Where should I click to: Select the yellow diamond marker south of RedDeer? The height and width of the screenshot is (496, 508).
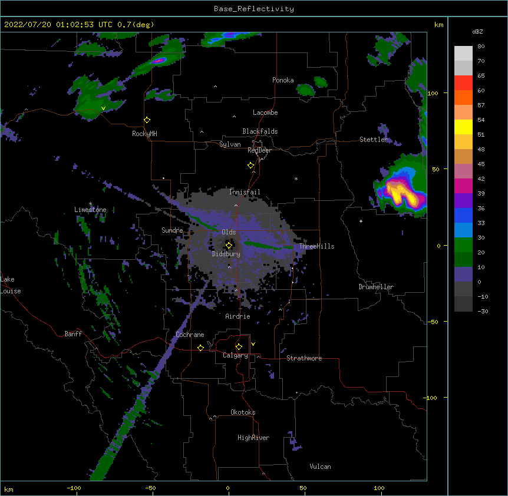point(251,166)
